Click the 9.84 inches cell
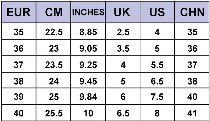 [x=88, y=97]
